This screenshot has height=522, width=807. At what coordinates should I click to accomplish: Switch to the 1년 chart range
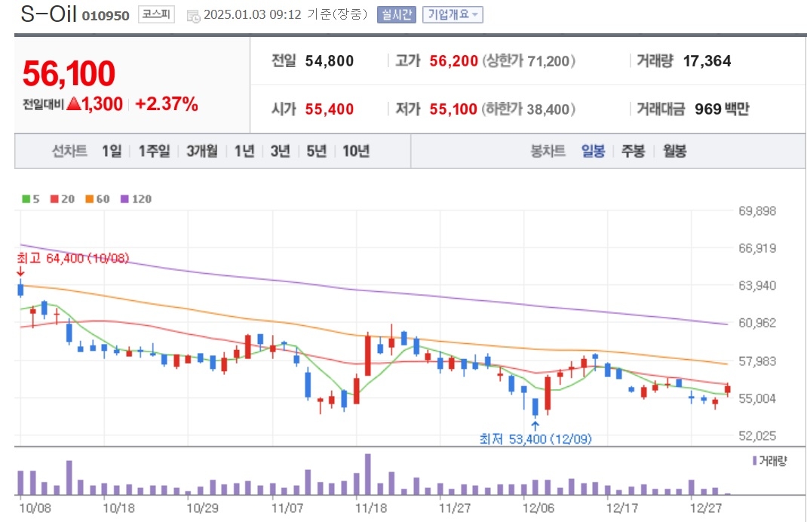244,151
